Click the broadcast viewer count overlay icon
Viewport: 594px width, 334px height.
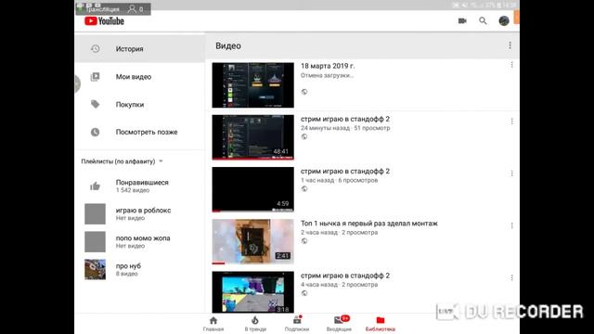click(x=132, y=8)
